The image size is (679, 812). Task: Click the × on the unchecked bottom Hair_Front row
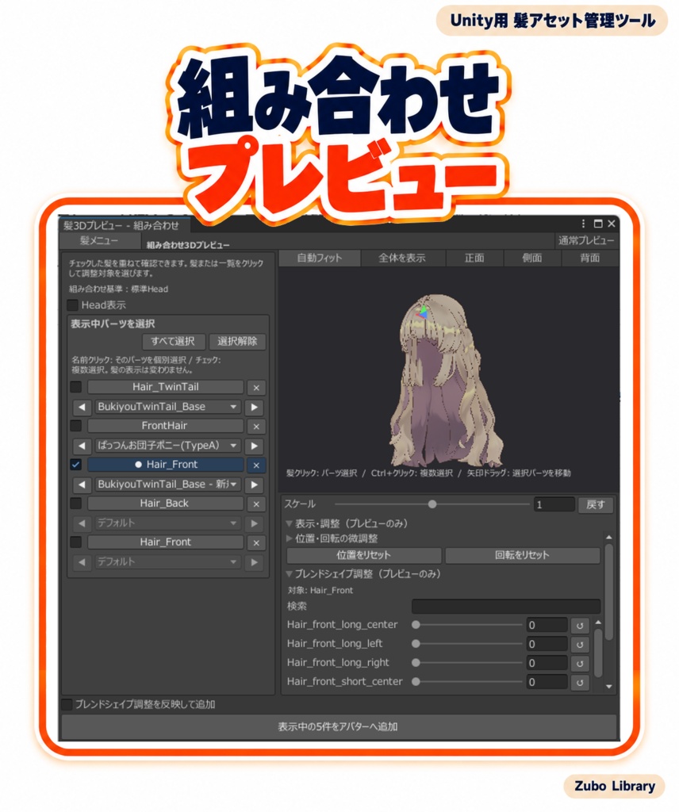pyautogui.click(x=256, y=542)
